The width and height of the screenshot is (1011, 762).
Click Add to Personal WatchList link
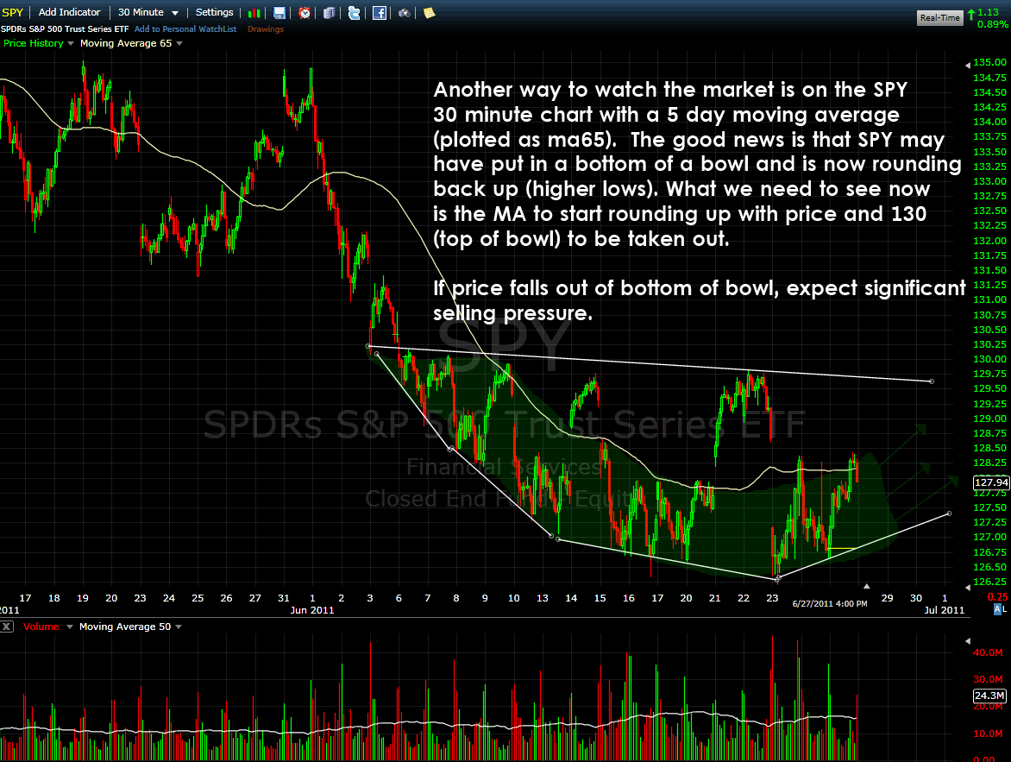pos(185,29)
